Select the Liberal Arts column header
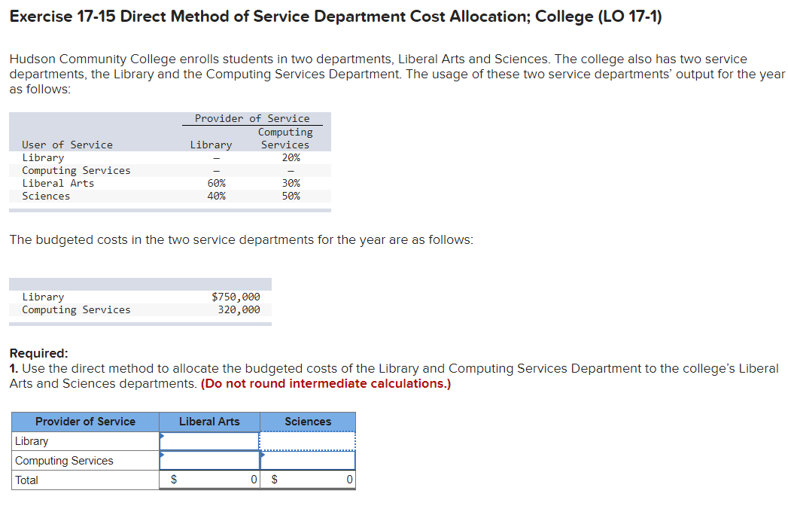Viewport: 788px width, 521px height. pyautogui.click(x=209, y=421)
